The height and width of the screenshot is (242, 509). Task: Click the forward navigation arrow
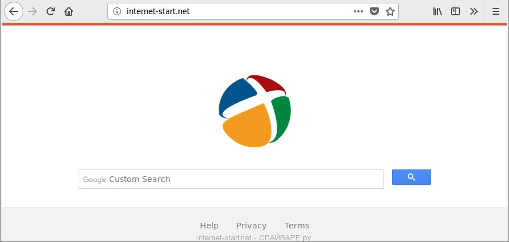(x=32, y=11)
